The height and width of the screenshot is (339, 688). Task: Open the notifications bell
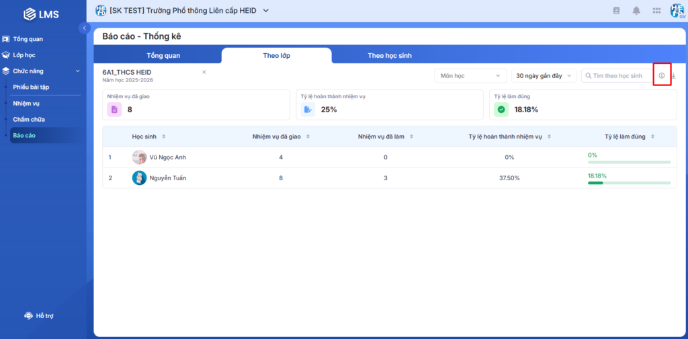(636, 11)
